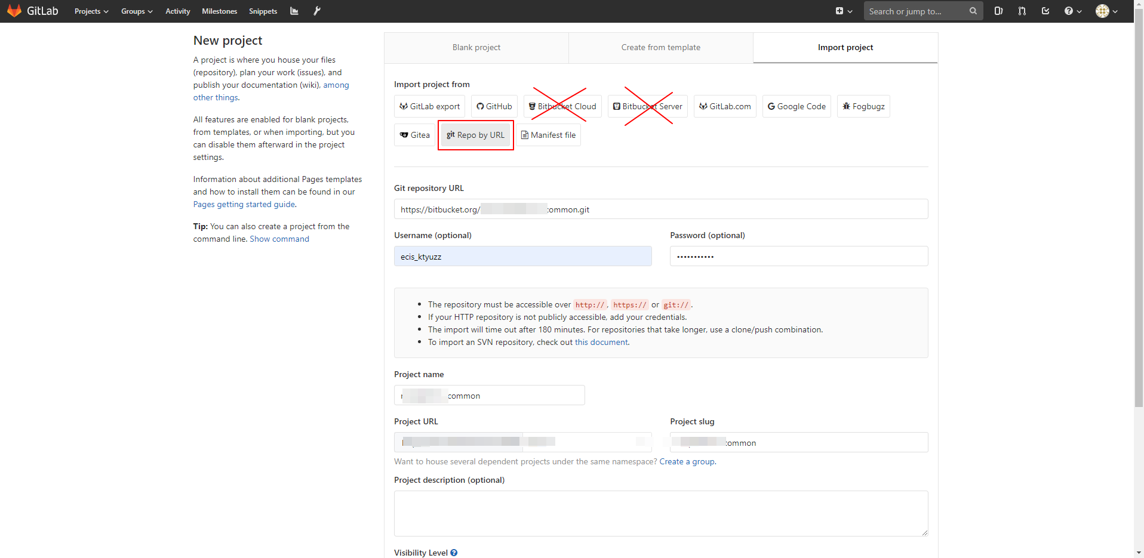Click the Create a group link
The width and height of the screenshot is (1144, 558).
(687, 461)
